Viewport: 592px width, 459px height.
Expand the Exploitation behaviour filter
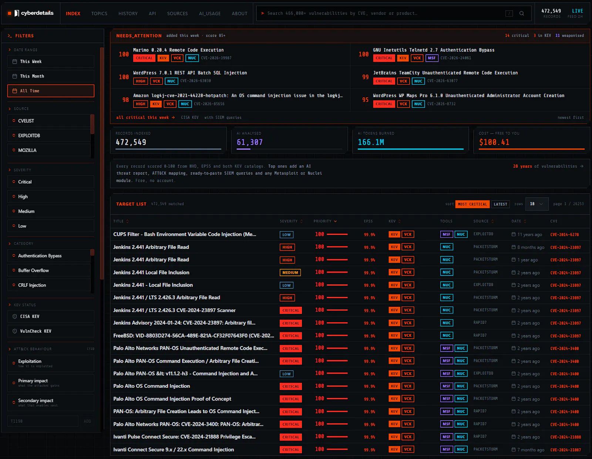click(51, 363)
